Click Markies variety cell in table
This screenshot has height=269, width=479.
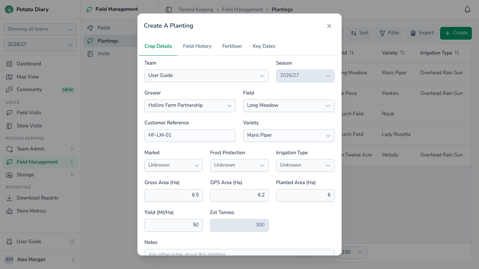(390, 93)
